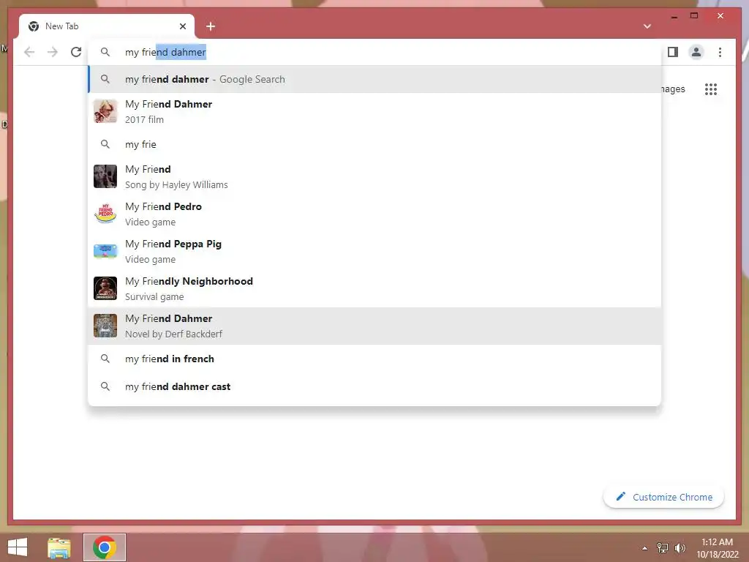
Task: Select the New Tab tab
Action: [x=107, y=26]
